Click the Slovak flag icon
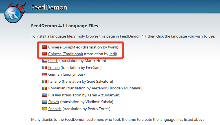The height and width of the screenshot is (125, 220). tap(44, 102)
